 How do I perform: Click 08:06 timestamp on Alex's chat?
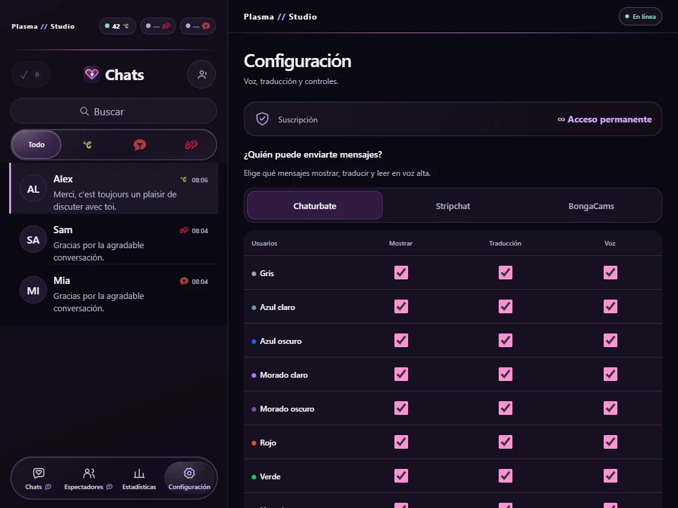pos(199,180)
